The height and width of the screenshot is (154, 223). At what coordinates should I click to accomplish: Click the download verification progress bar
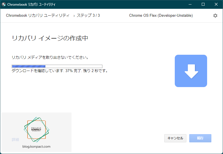(57, 66)
